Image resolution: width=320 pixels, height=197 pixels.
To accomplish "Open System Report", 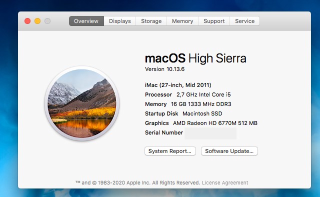I will coord(170,151).
